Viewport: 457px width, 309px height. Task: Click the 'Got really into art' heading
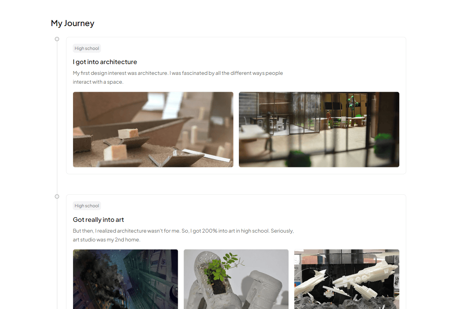point(98,220)
